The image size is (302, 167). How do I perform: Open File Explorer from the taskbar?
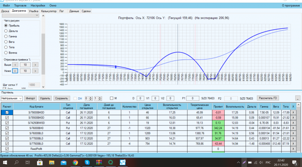click(52, 162)
